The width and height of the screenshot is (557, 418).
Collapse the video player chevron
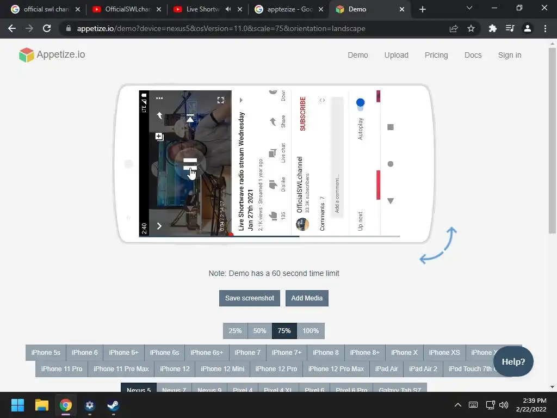point(159,226)
